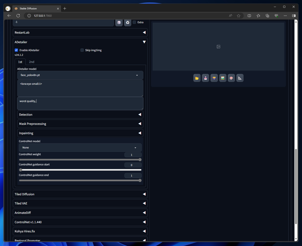This screenshot has width=302, height=246.
Task: Open the favorites list icon
Action: tap(258, 16)
